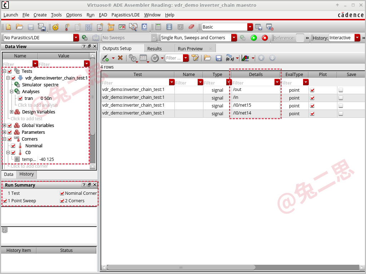Open the No Parasitics/LDE dropdown

point(76,38)
